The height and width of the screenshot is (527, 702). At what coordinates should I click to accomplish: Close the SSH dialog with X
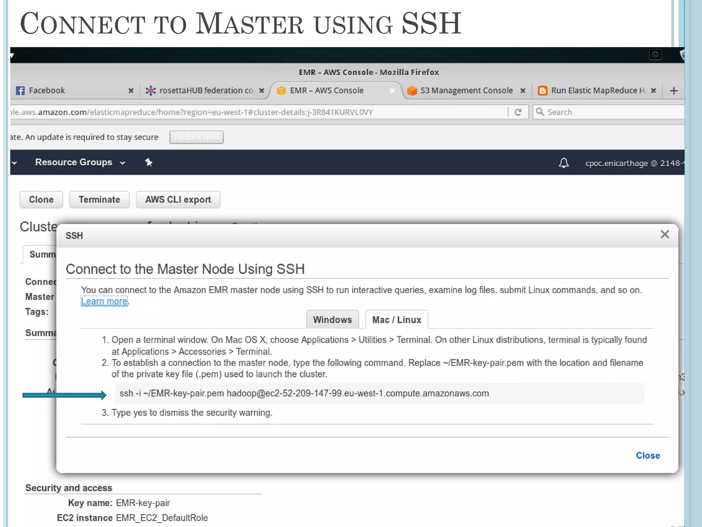(665, 234)
